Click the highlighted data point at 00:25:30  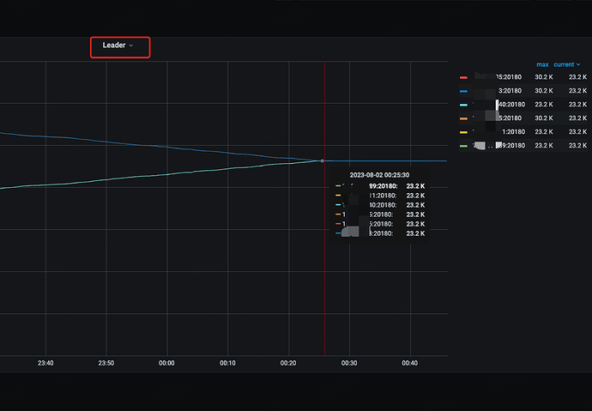tap(323, 160)
